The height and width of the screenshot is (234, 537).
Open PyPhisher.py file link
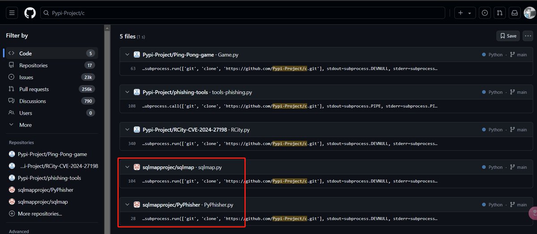pyautogui.click(x=218, y=205)
